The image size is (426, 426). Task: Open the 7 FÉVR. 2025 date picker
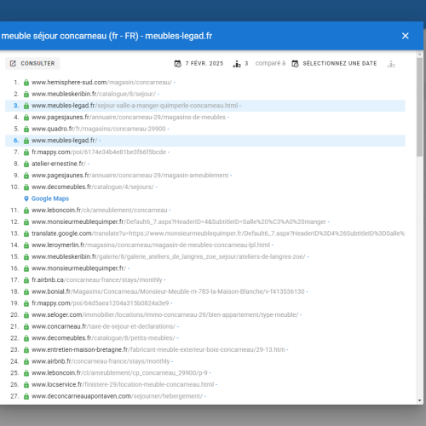[204, 64]
